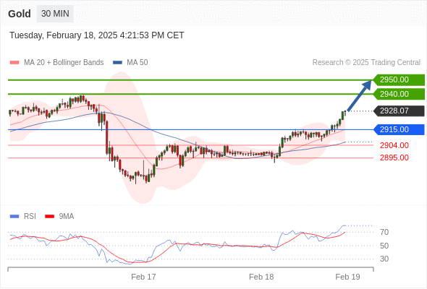Click the blue MA 50 legend swatch

[x=117, y=63]
